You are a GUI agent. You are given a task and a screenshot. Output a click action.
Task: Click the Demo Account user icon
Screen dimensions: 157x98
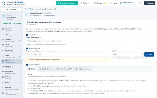point(121,3)
